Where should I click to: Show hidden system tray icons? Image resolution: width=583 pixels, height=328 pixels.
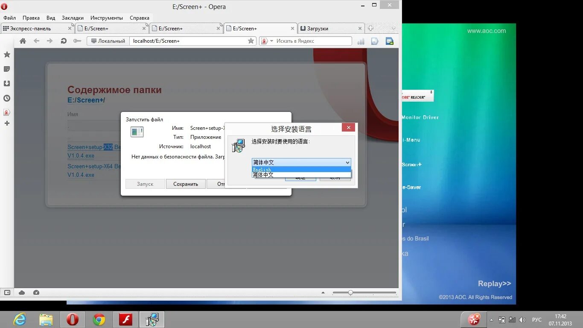[x=491, y=320]
